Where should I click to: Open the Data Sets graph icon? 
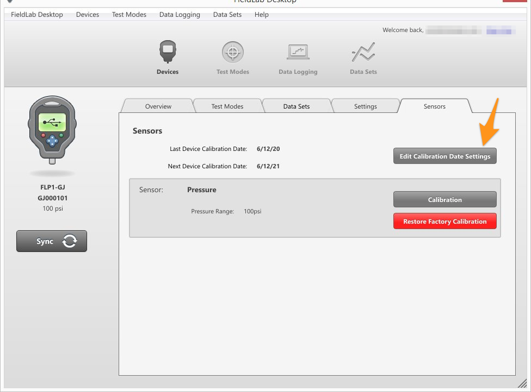coord(363,52)
